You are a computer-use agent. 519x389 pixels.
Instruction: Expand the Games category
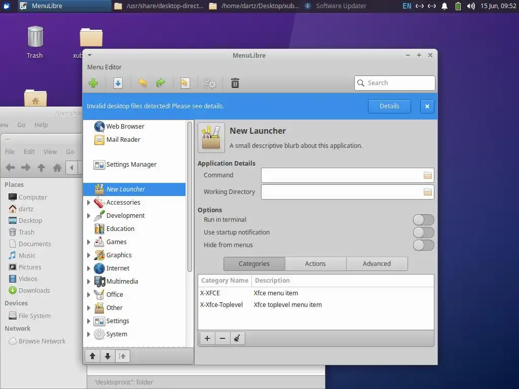pyautogui.click(x=88, y=242)
